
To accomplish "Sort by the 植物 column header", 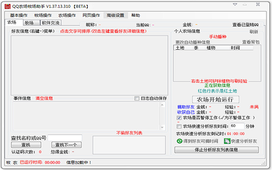I will (217, 48).
